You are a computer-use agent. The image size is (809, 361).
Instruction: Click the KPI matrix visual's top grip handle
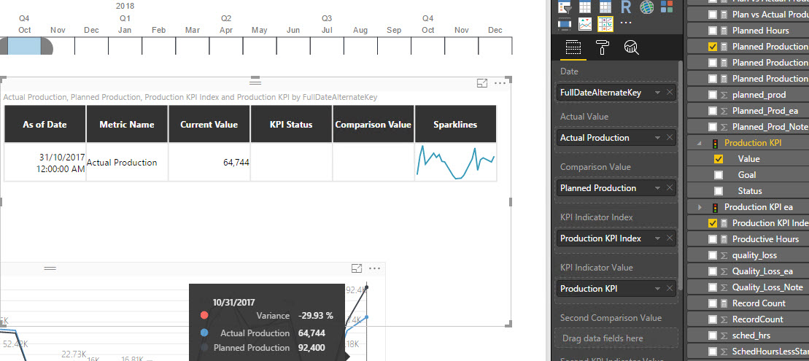pyautogui.click(x=255, y=82)
